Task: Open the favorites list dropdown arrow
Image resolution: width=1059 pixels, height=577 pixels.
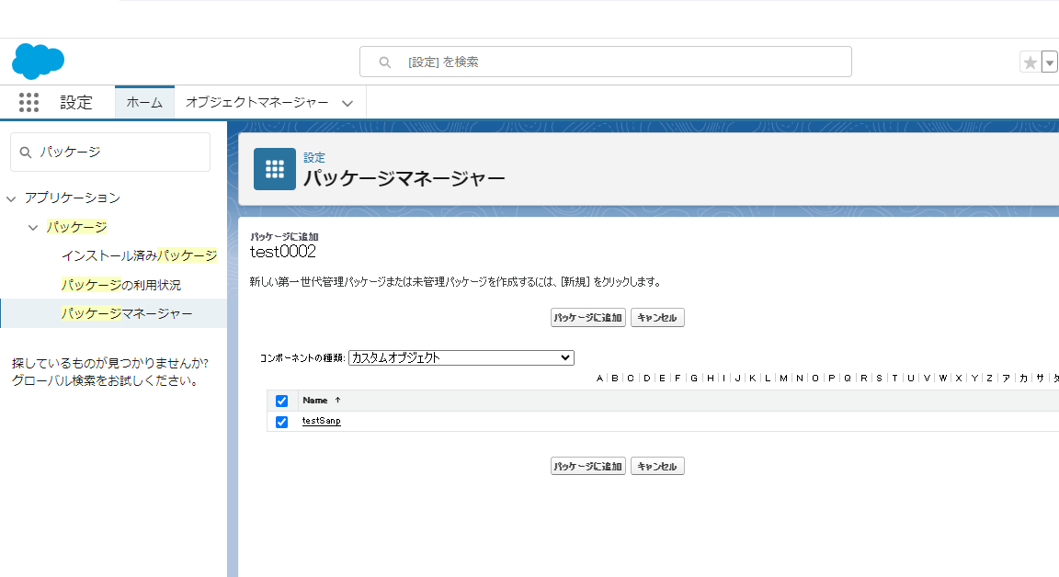Action: point(1050,62)
